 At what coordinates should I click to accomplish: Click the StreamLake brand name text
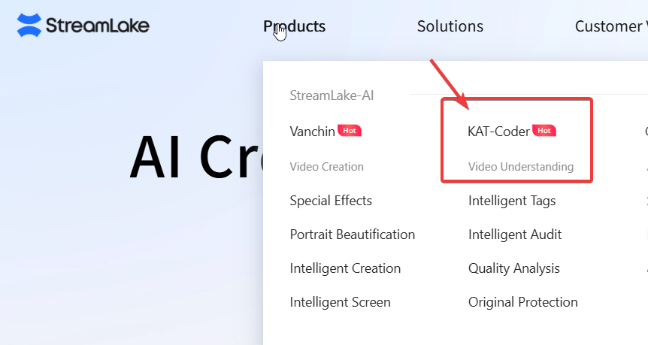click(98, 26)
